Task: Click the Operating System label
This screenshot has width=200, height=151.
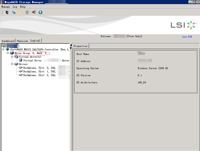Action: click(87, 68)
